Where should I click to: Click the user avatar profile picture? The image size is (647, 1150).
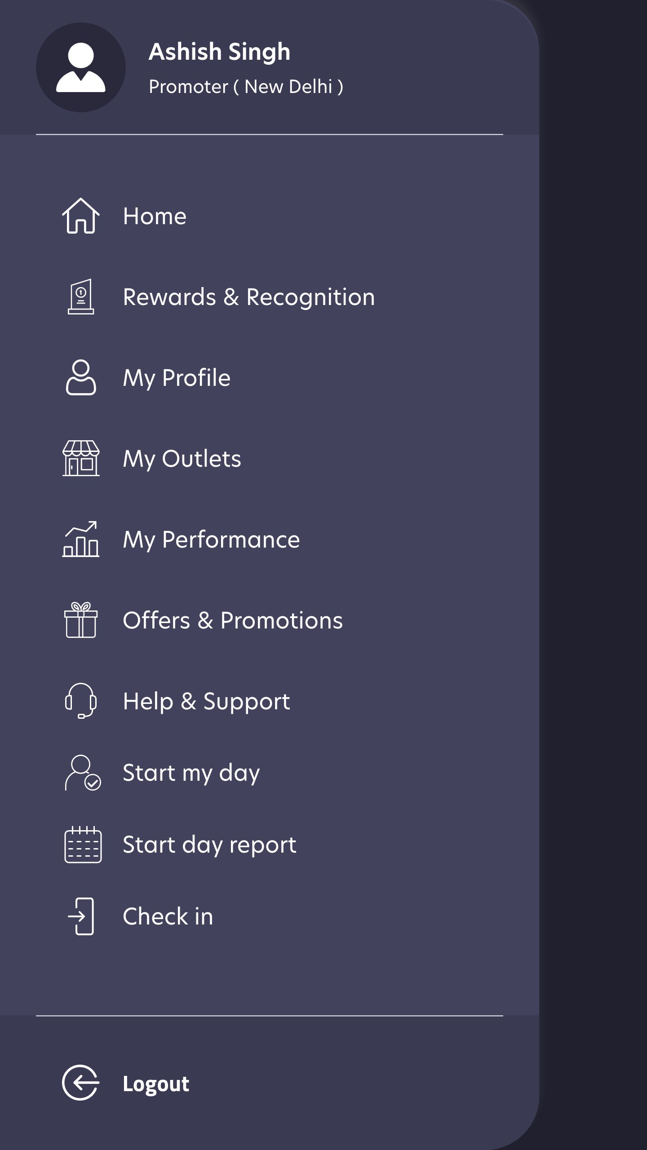click(81, 67)
